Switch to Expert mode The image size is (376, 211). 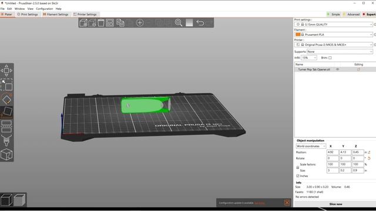[x=369, y=14]
